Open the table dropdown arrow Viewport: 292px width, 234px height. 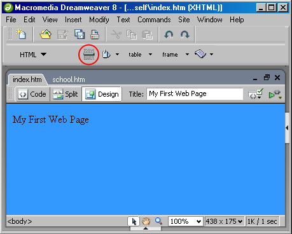pos(150,55)
